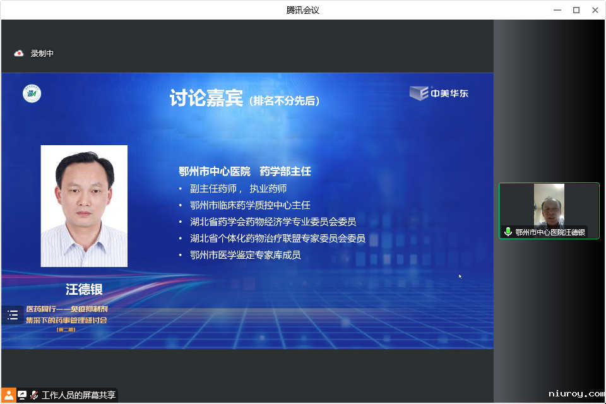Screen dimensions: 606x404
Task: Click the slide title 讨论嘉宾
Action: (206, 98)
